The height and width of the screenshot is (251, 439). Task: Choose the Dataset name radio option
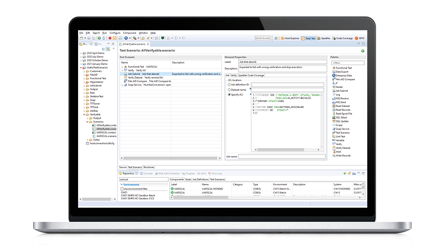(x=229, y=90)
